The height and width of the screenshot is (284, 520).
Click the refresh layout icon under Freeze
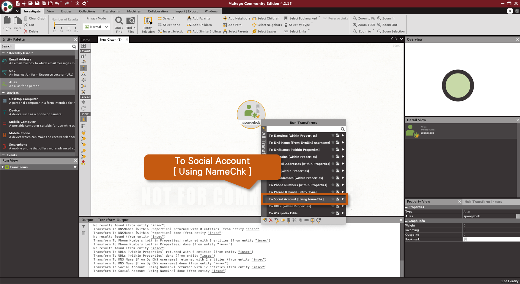83,109
